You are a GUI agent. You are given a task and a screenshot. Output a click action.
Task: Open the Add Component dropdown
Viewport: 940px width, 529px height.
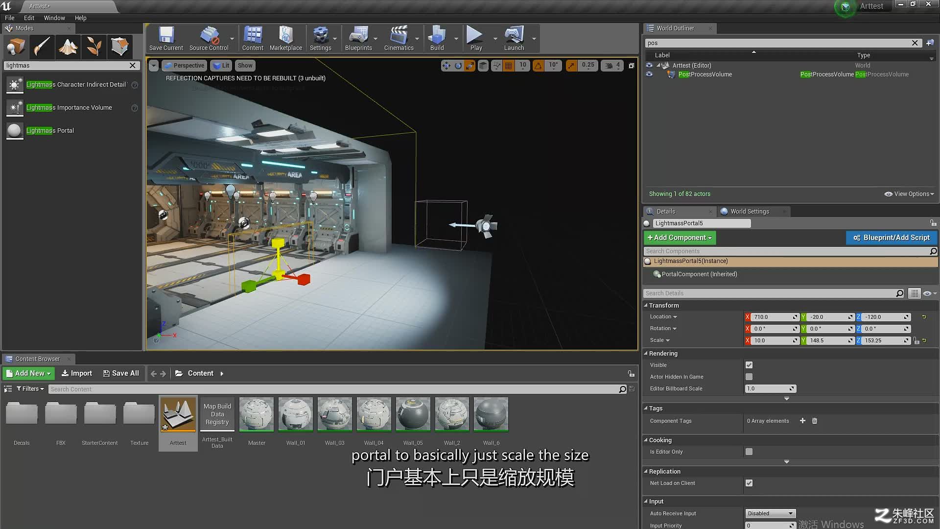click(680, 238)
